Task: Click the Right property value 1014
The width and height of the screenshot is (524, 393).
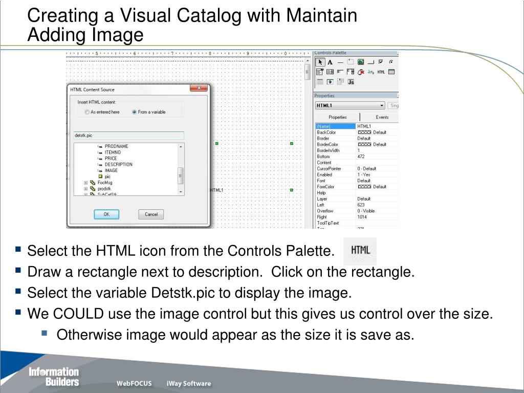Action: click(x=362, y=217)
